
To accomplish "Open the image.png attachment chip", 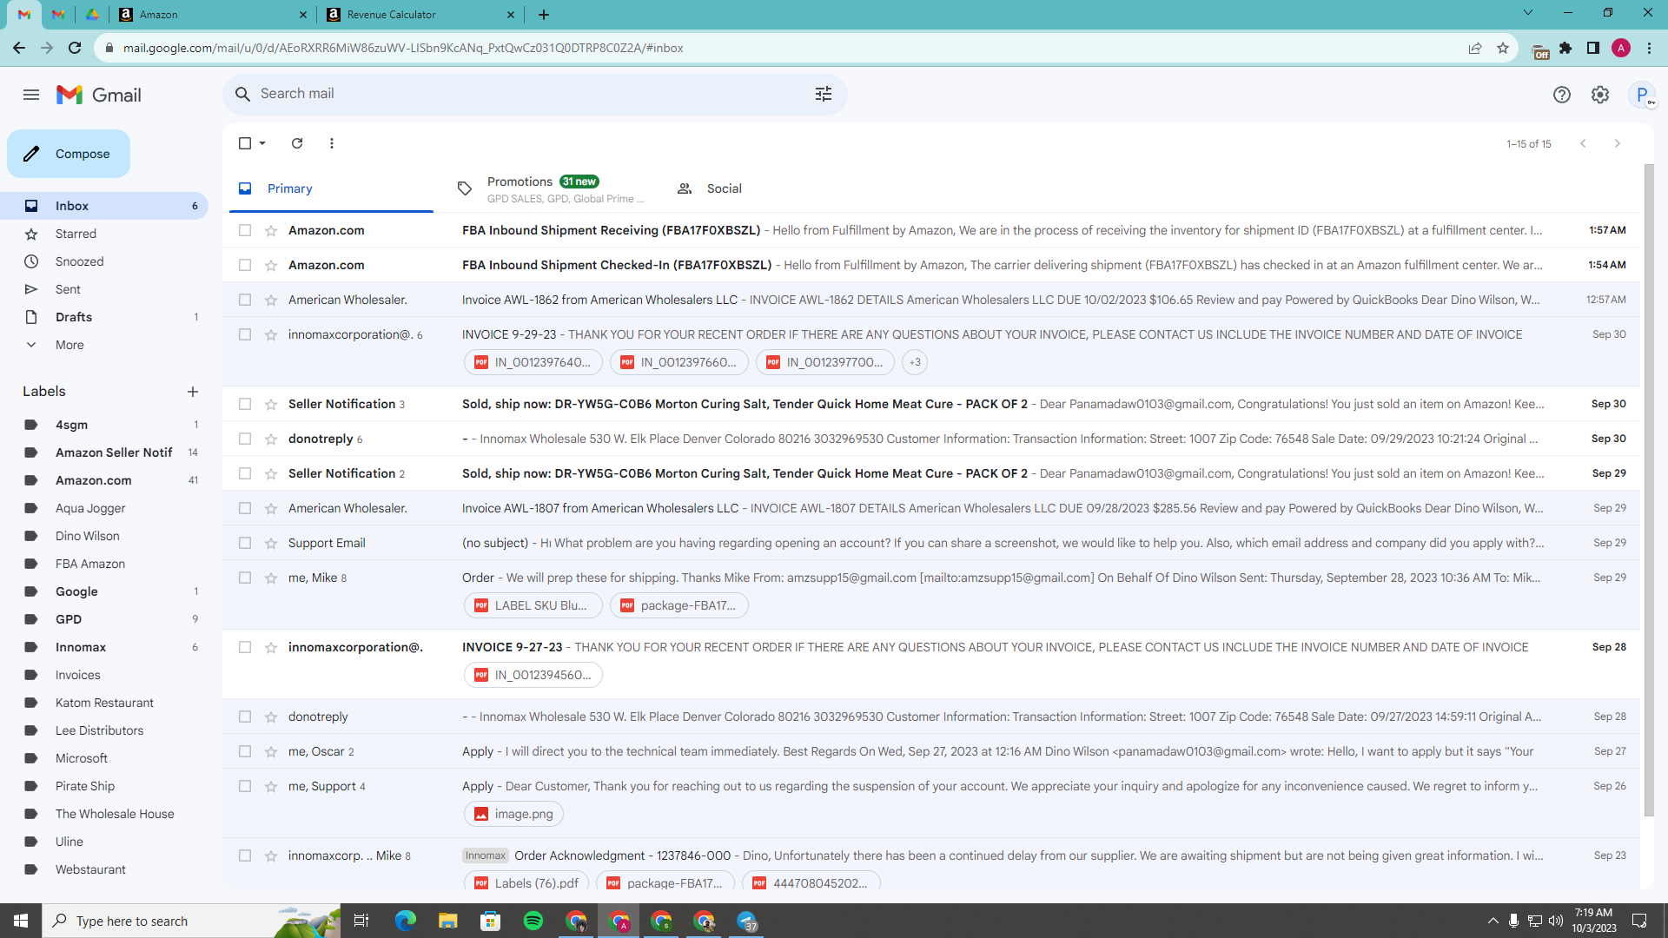I will click(513, 814).
